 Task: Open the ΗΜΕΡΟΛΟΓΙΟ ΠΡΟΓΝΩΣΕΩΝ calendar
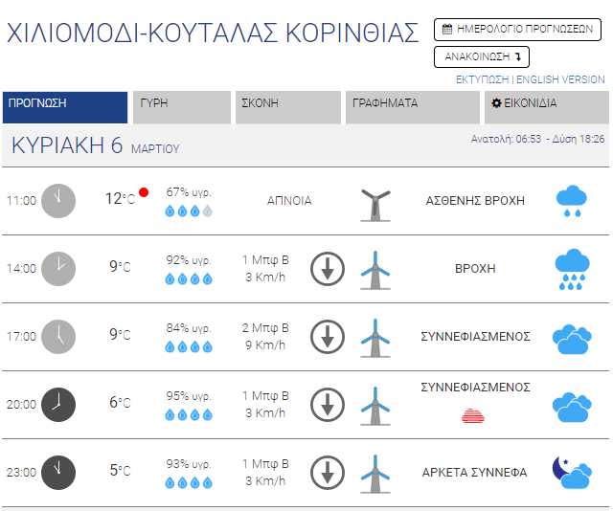517,30
